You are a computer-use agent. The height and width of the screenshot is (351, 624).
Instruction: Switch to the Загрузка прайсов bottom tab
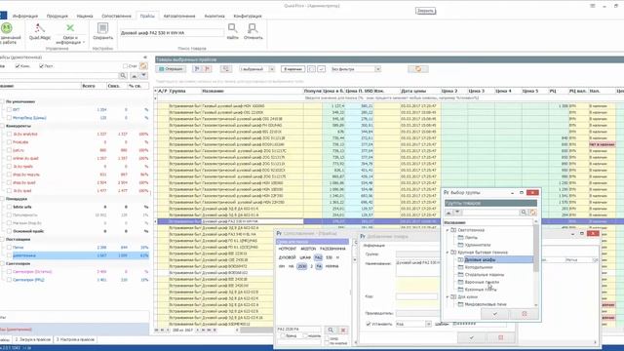click(x=32, y=340)
